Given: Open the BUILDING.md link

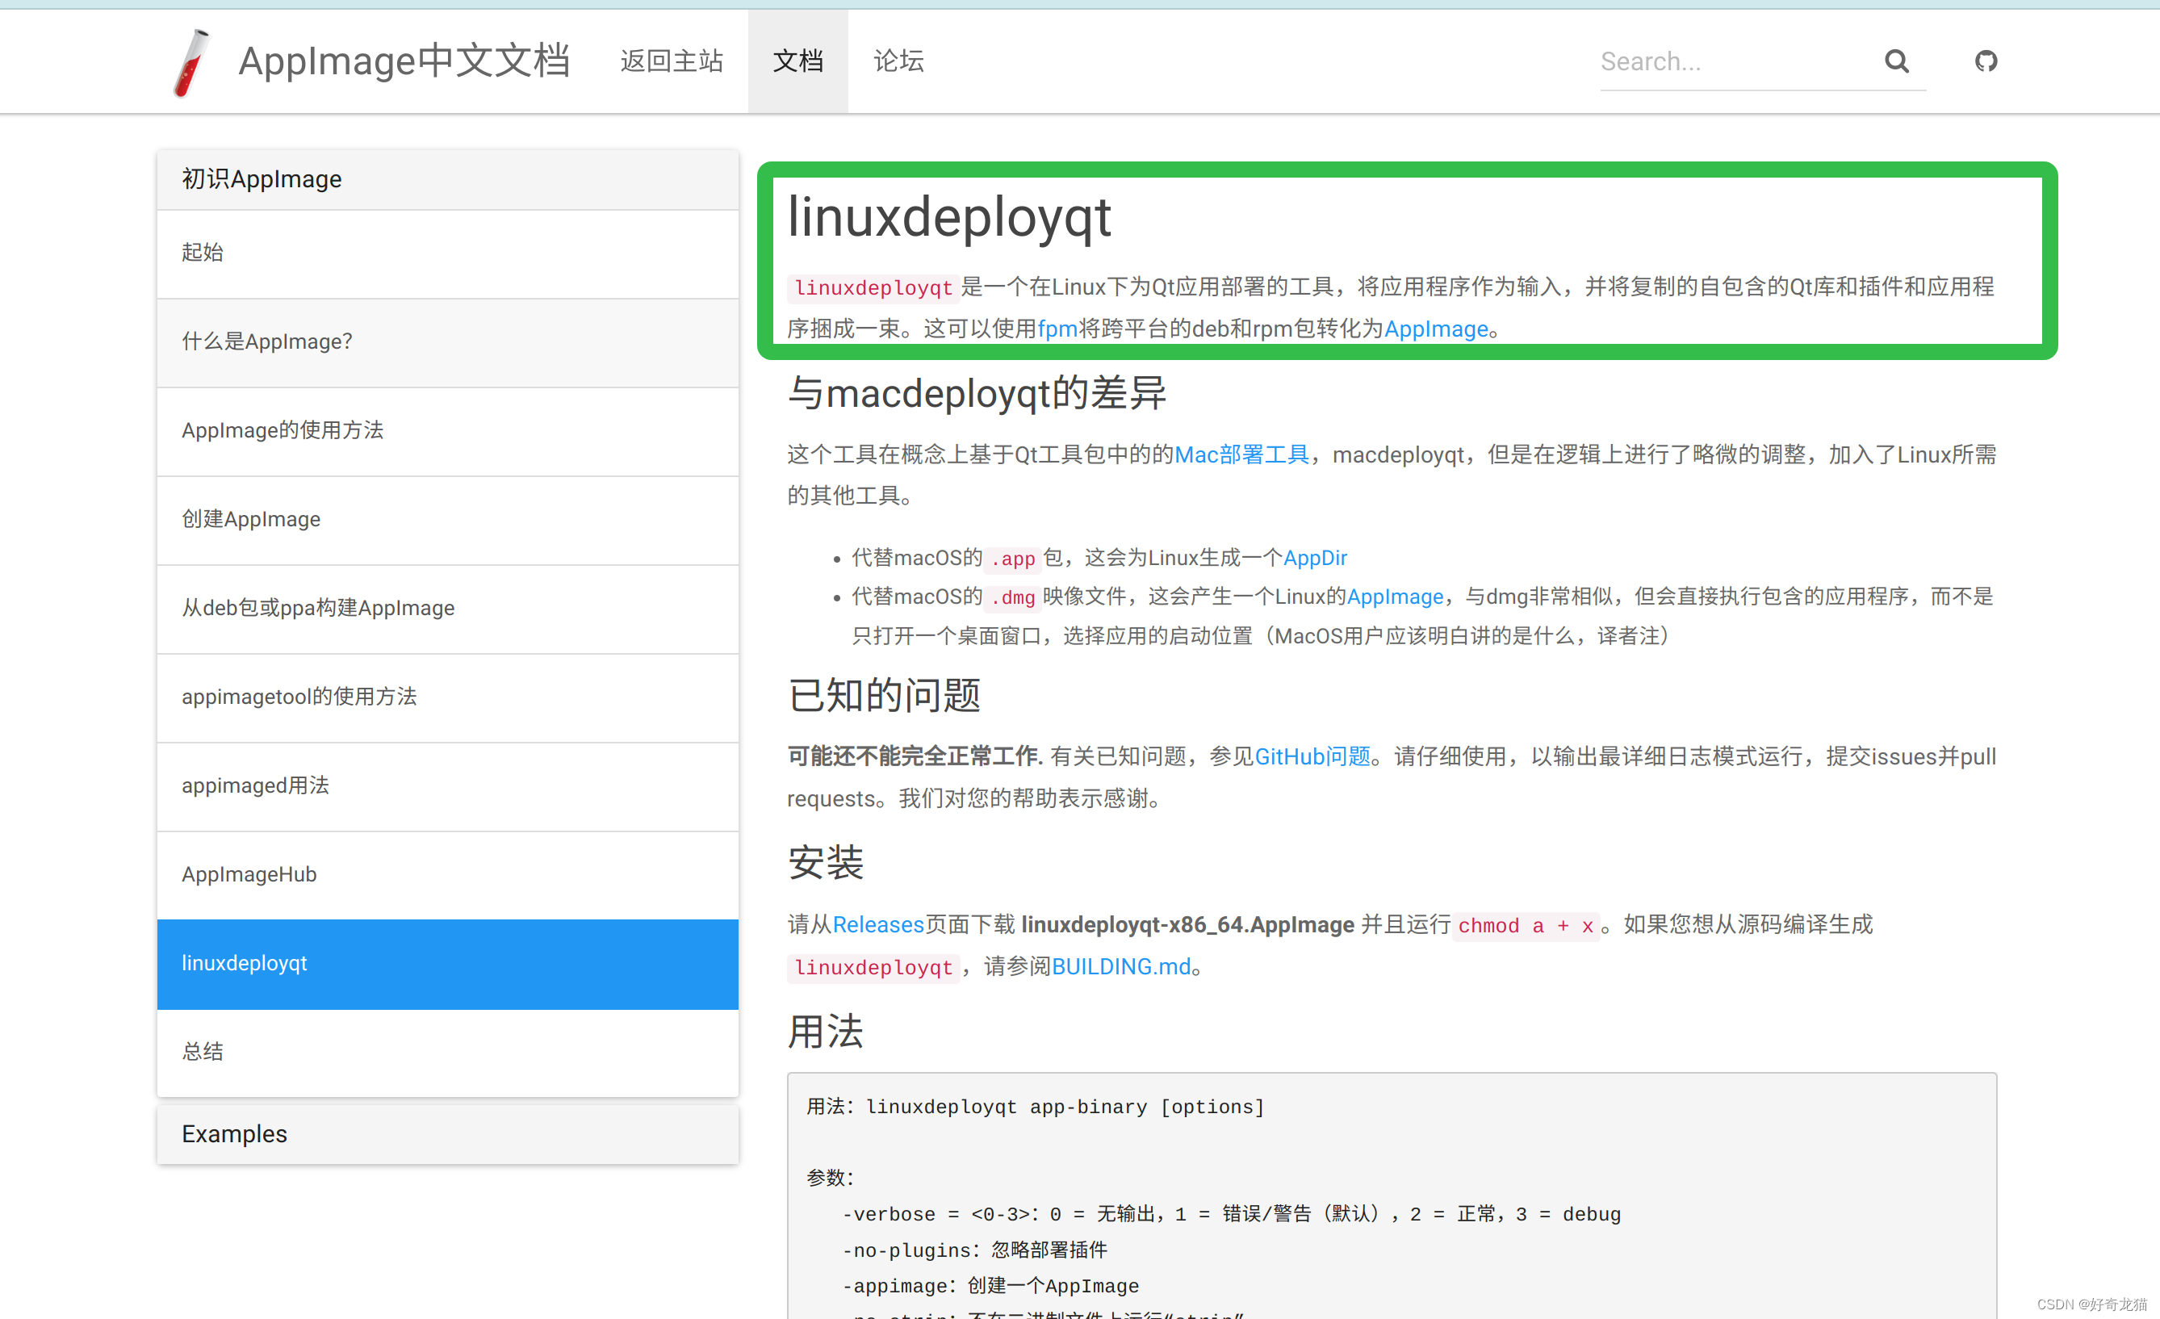Looking at the screenshot, I should (1121, 967).
